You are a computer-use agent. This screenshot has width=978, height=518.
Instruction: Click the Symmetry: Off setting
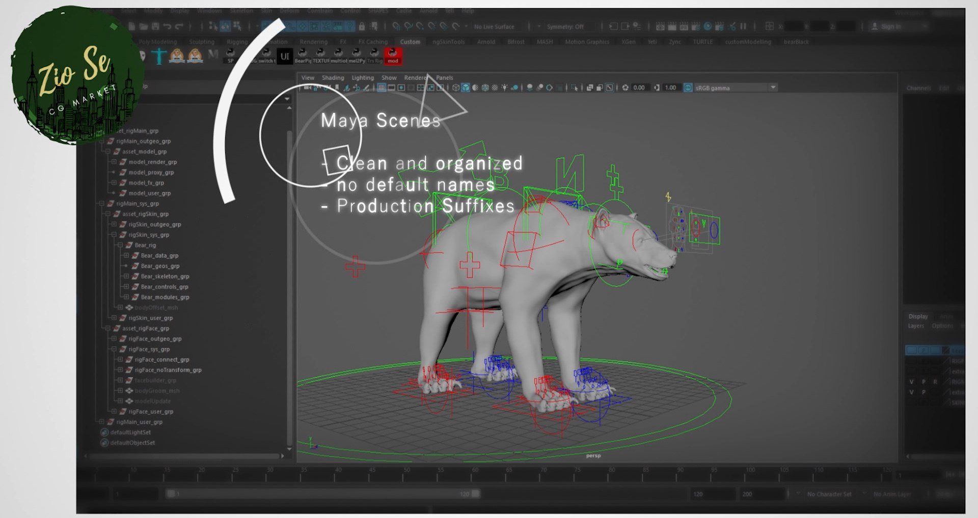[565, 26]
